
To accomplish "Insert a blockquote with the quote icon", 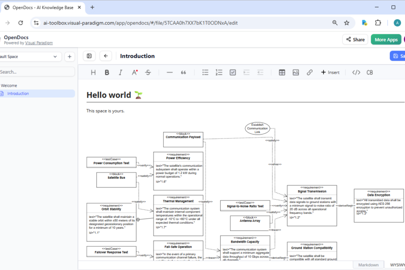I will (x=183, y=72).
